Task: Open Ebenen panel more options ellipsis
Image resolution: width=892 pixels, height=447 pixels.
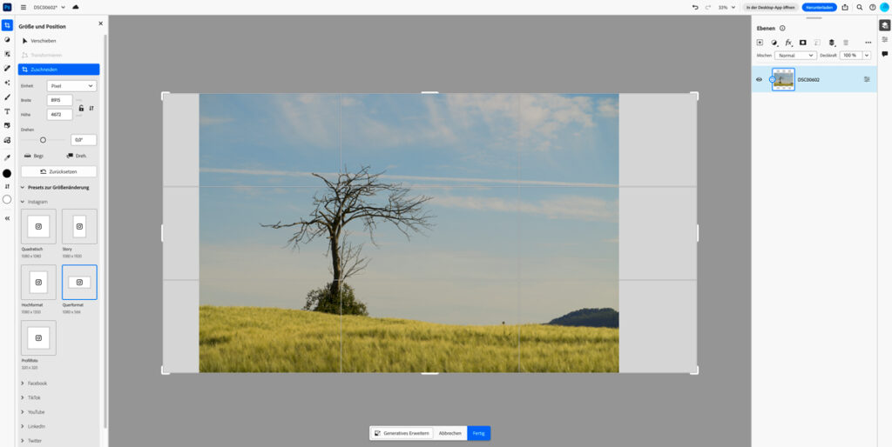Action: pyautogui.click(x=868, y=43)
